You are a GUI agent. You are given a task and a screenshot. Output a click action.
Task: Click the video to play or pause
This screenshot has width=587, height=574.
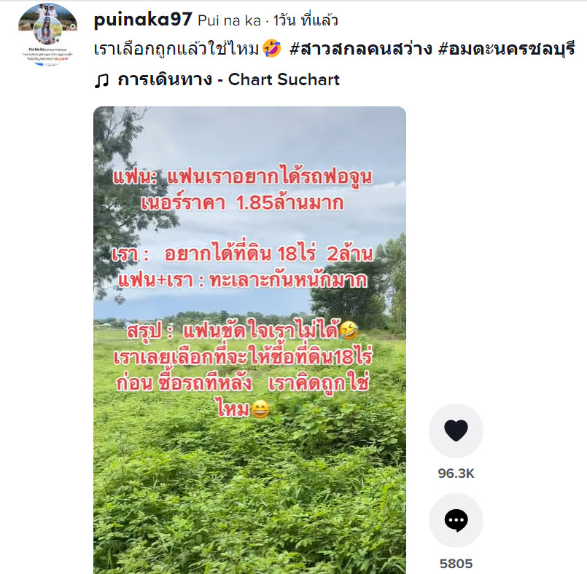point(249,340)
